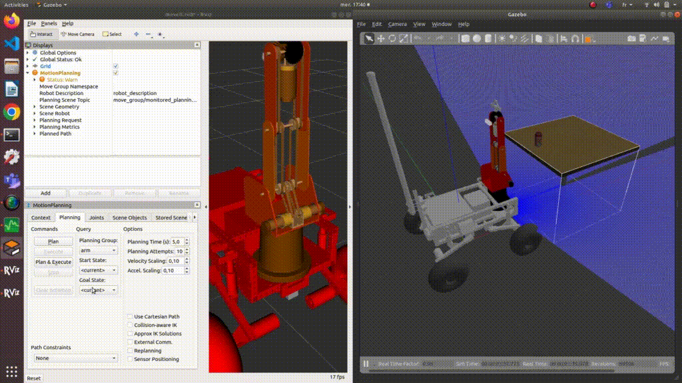The width and height of the screenshot is (682, 383).
Task: Click the Plan & Execute button
Action: 53,262
